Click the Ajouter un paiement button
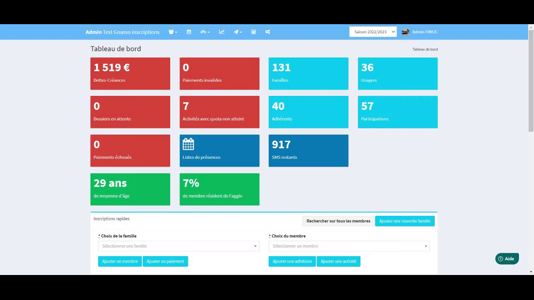 165,261
